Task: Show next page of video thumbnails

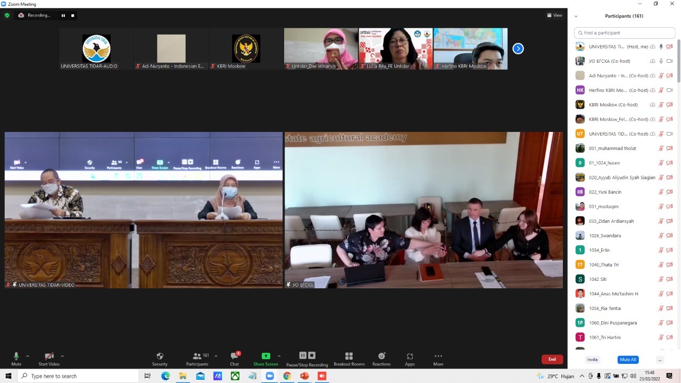Action: click(x=518, y=49)
